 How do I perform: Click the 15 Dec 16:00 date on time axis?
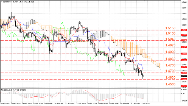92,103
